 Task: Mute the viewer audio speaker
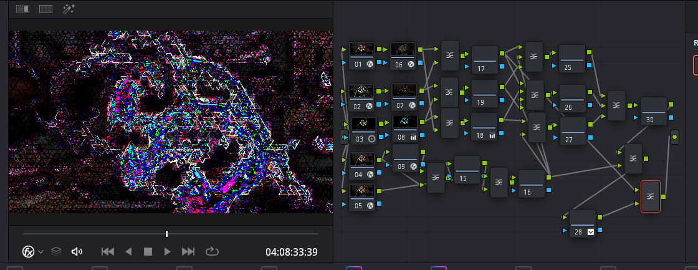point(77,251)
